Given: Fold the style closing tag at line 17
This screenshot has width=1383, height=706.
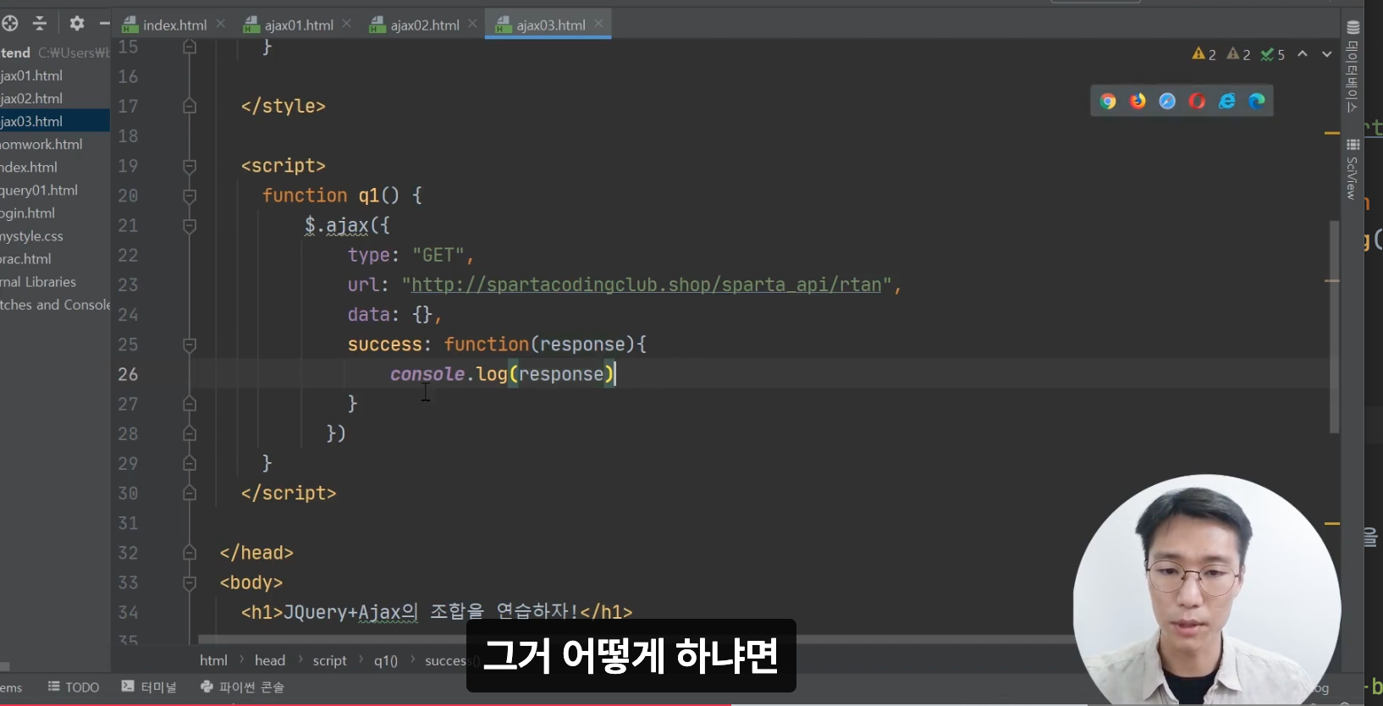Looking at the screenshot, I should point(190,106).
